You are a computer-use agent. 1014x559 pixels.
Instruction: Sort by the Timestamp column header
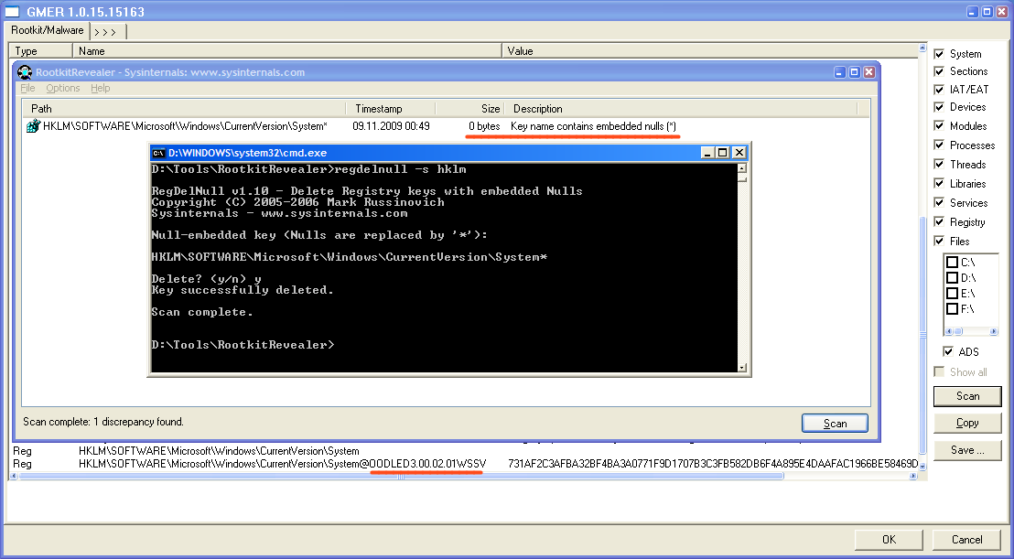point(391,109)
